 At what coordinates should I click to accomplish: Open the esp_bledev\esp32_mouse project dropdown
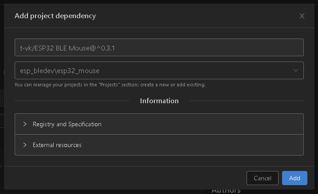(159, 70)
